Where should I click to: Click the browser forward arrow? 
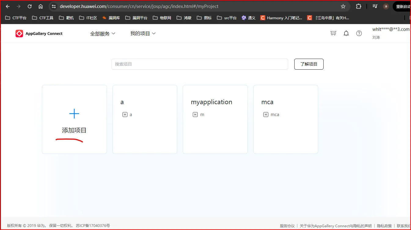click(x=19, y=6)
